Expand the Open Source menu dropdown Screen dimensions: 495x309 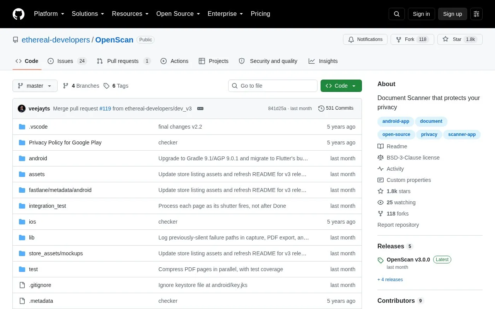(178, 14)
